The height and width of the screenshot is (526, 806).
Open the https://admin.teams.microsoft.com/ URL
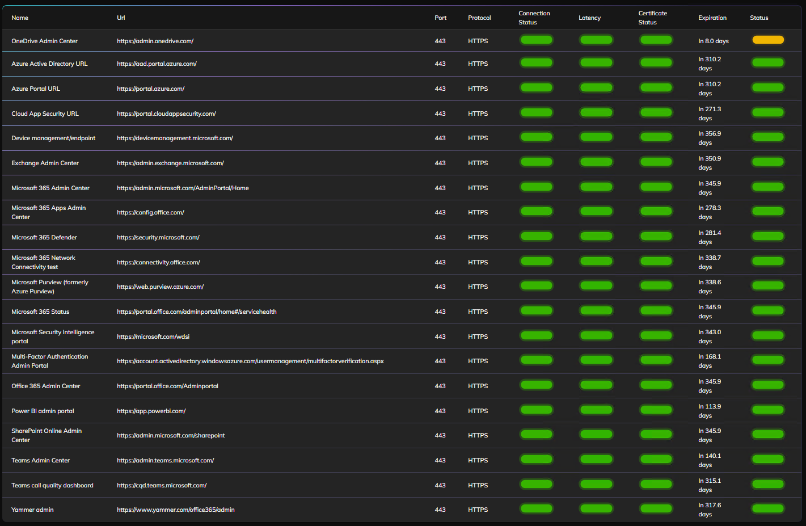pyautogui.click(x=166, y=460)
